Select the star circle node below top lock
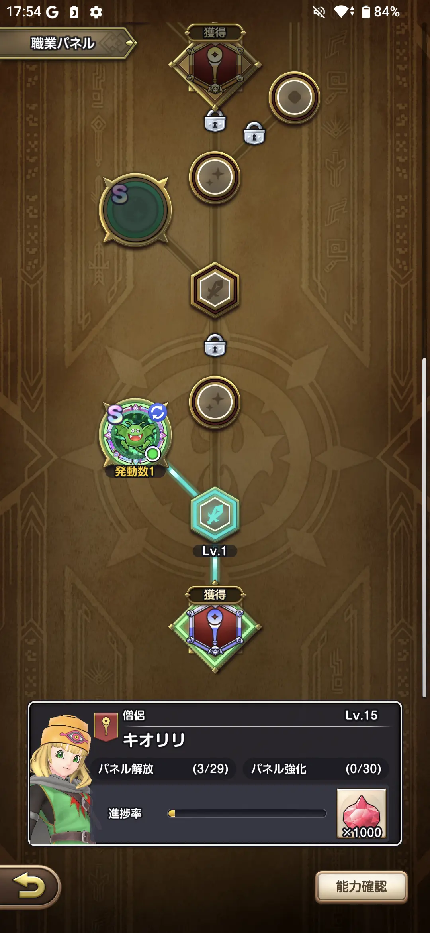Screen dimensions: 430x933 coord(215,177)
